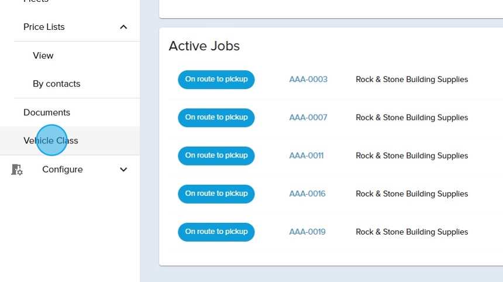Screen dimensions: 503x282
Task: Open job link AAA-0007
Action: [x=308, y=118]
